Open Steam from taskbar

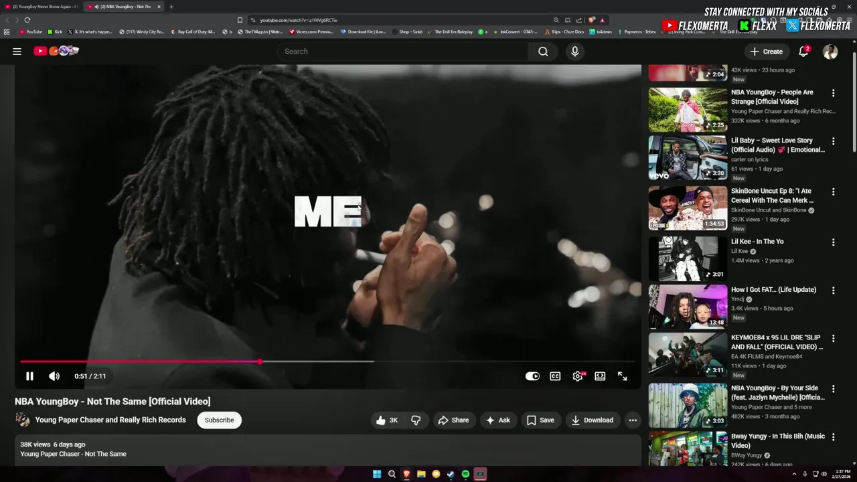[451, 475]
